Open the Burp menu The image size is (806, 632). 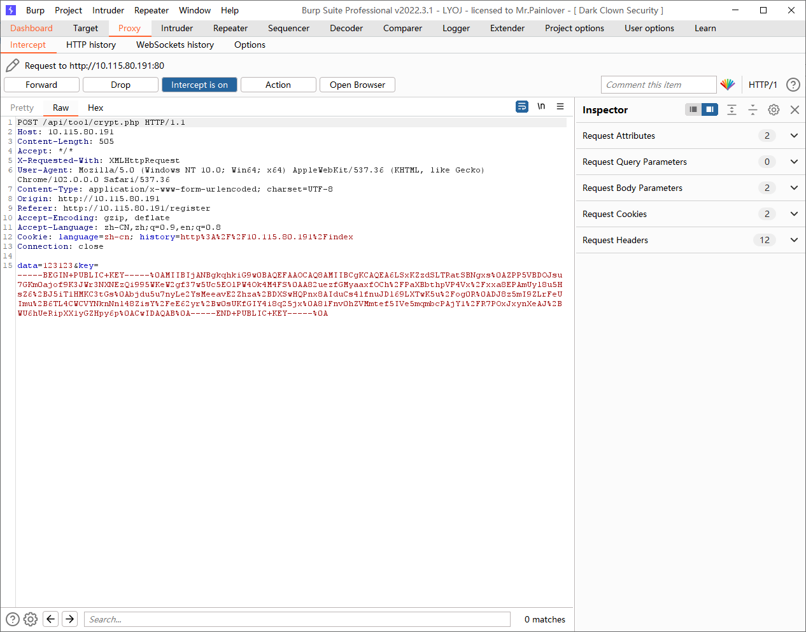click(35, 10)
